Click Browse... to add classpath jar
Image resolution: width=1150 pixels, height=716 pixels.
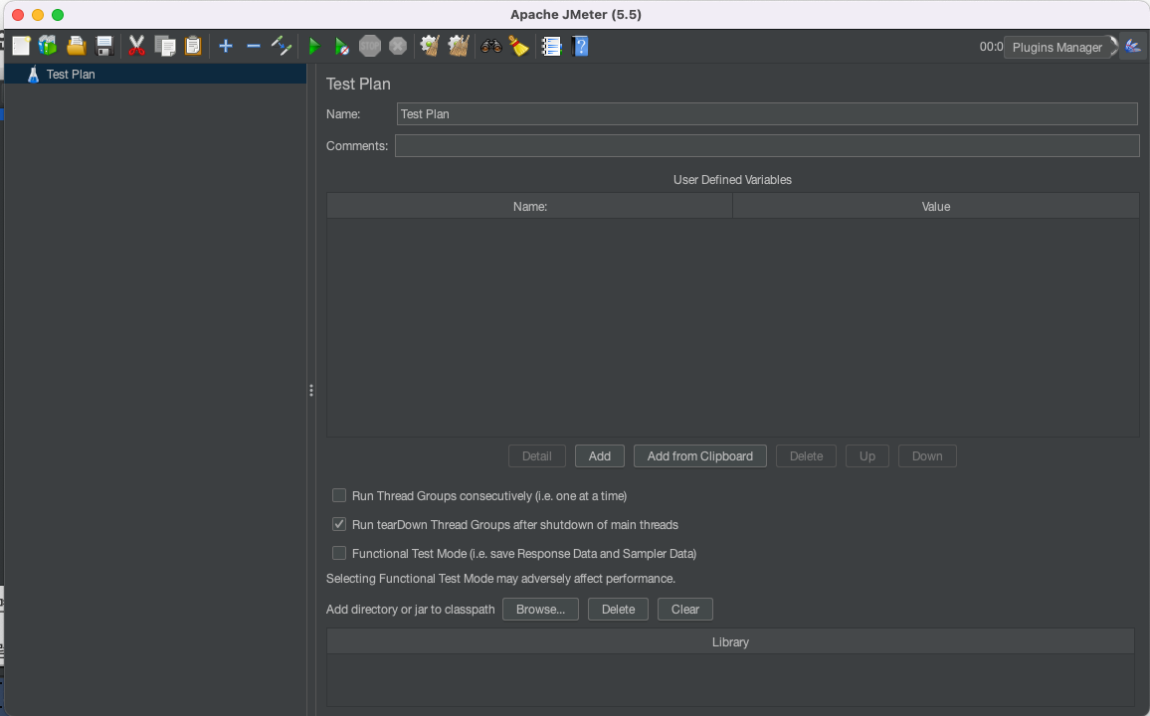click(x=540, y=609)
